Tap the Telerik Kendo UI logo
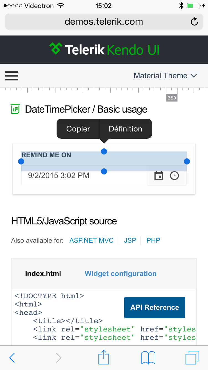The width and height of the screenshot is (208, 370). point(104,50)
